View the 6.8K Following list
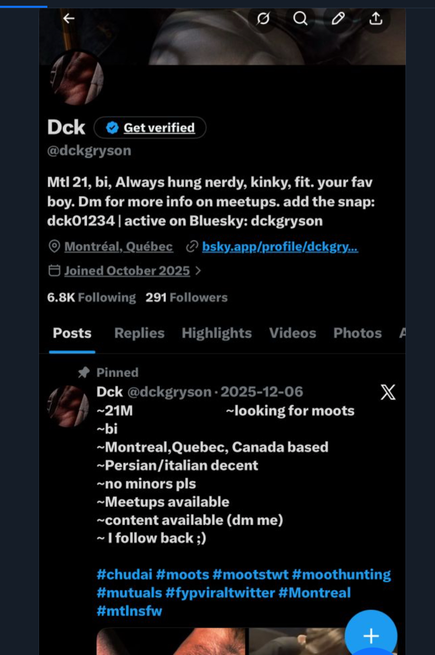The image size is (435, 655). point(91,298)
